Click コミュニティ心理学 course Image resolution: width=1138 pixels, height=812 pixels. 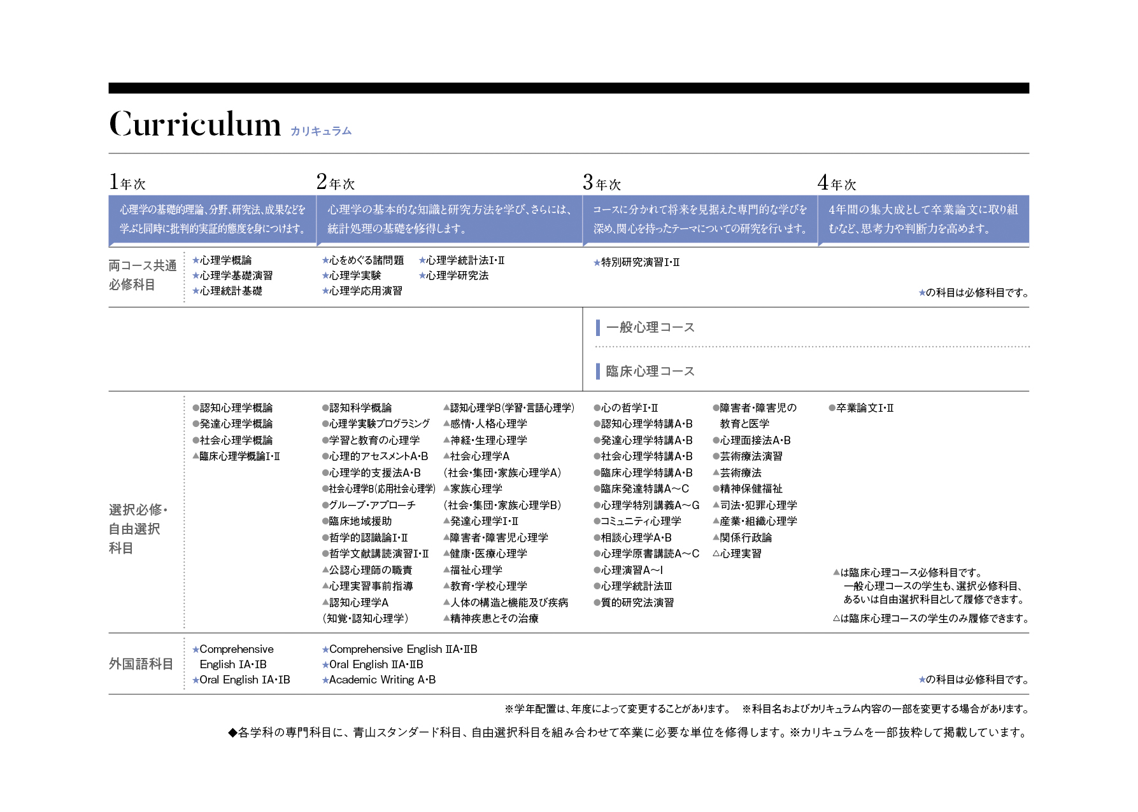(x=637, y=521)
